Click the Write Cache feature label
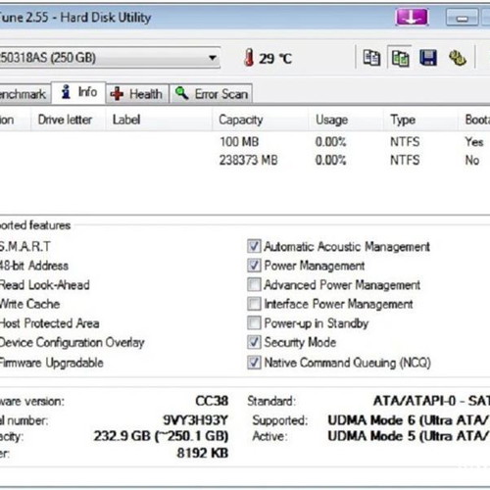The image size is (490, 490). coord(30,304)
